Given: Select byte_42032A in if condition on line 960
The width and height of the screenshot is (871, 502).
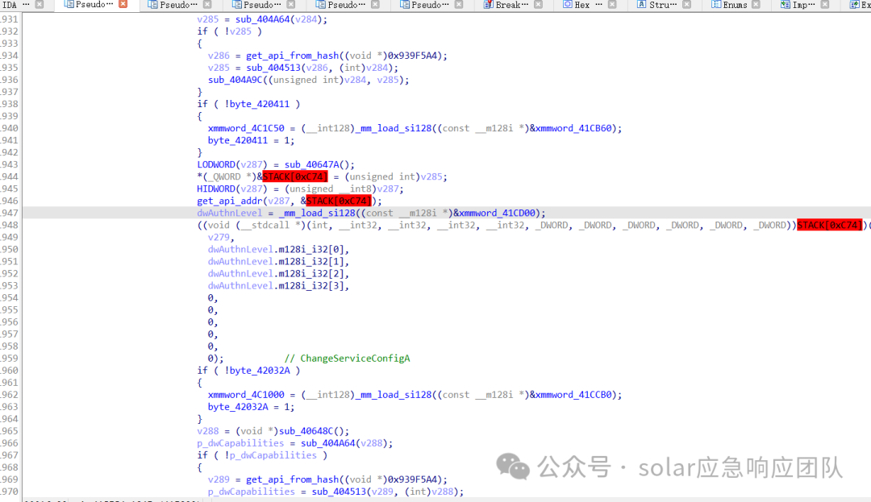Looking at the screenshot, I should (x=260, y=371).
